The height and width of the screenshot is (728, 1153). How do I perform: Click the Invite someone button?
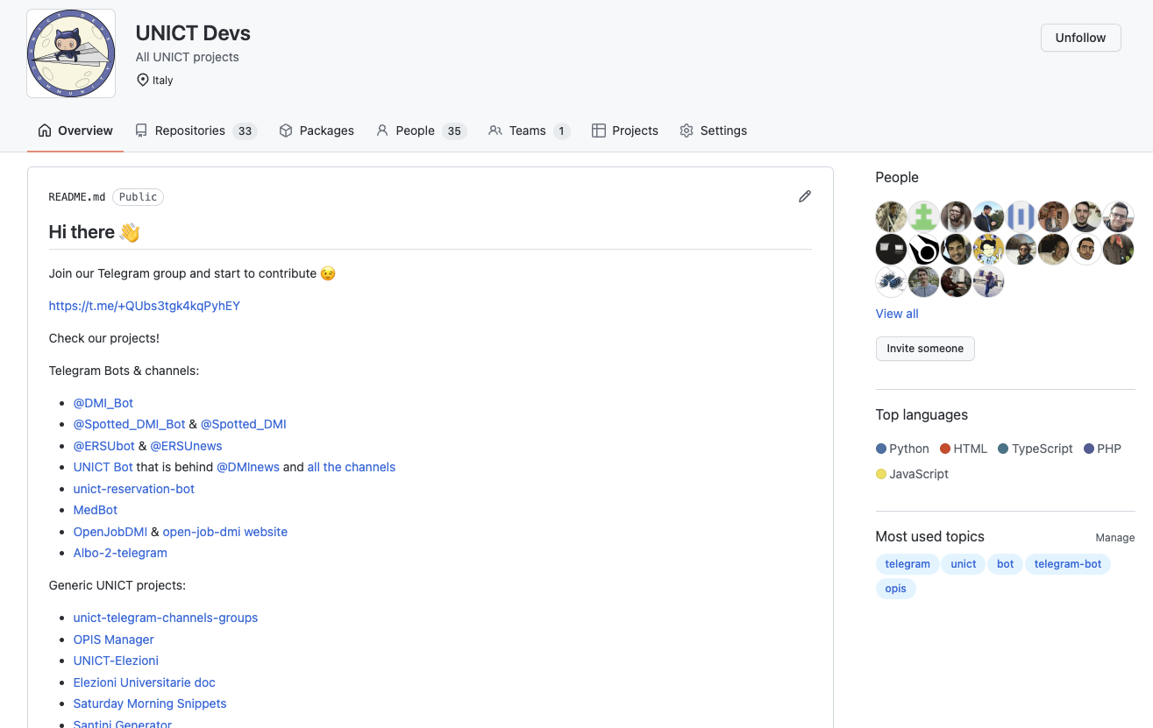[x=925, y=349]
